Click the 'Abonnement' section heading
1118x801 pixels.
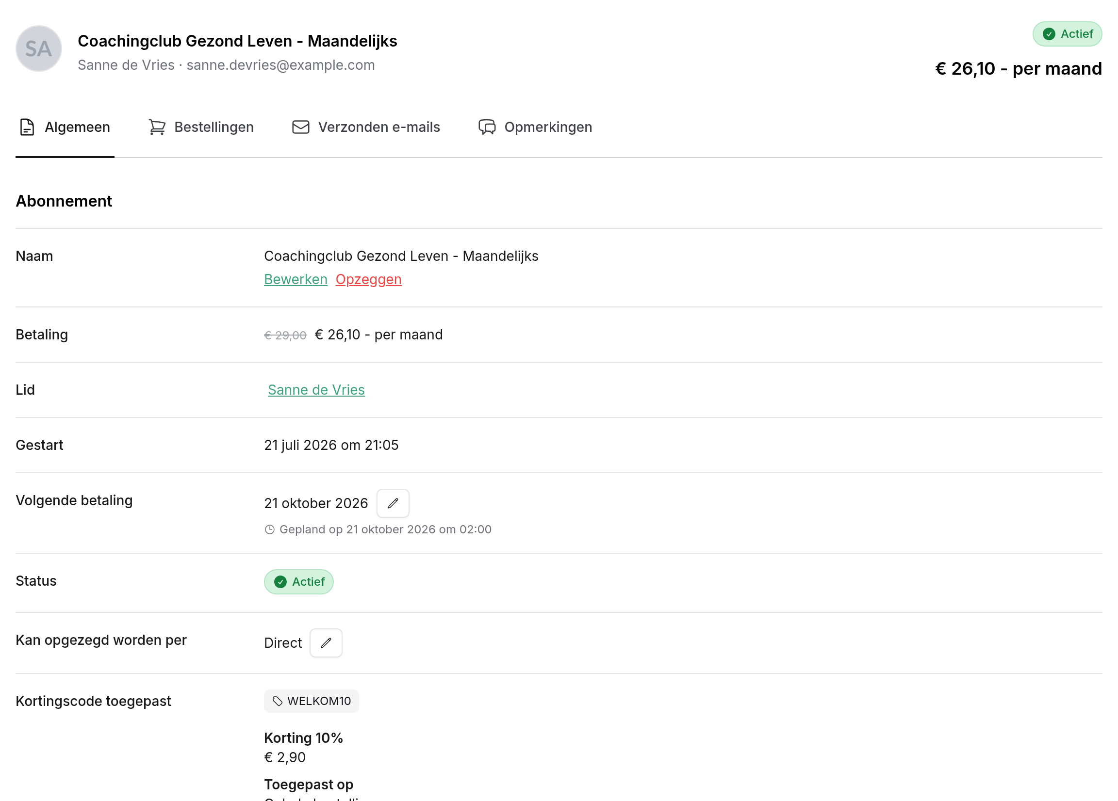point(64,201)
